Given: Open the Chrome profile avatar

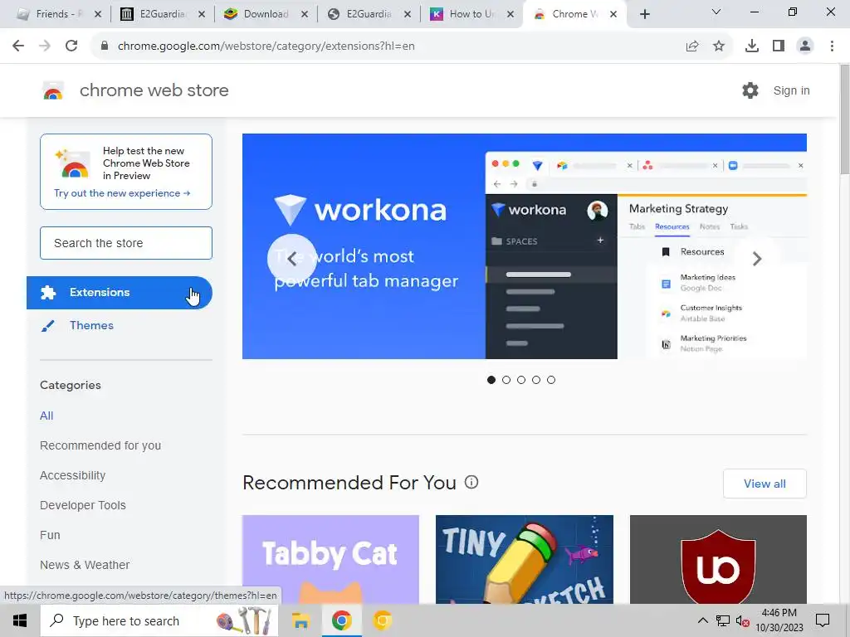Looking at the screenshot, I should point(805,46).
